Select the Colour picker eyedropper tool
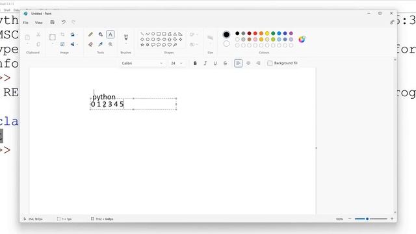 [x=101, y=44]
